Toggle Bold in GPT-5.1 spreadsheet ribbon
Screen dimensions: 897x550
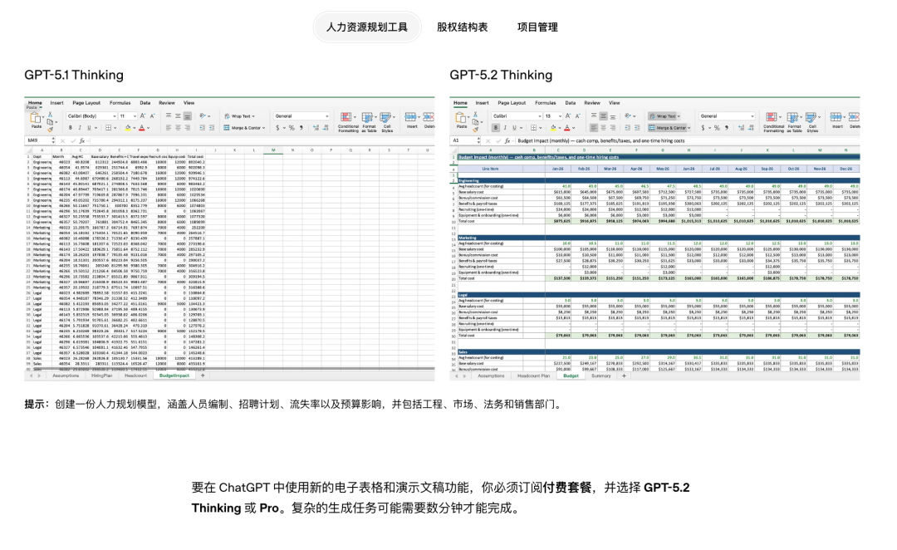(x=71, y=128)
